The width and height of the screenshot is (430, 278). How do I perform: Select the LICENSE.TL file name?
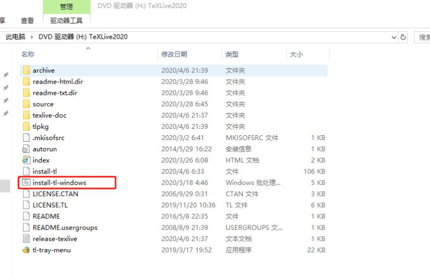coord(50,205)
